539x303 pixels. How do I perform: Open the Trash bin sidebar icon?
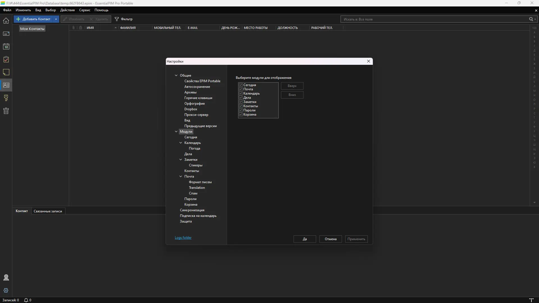6,111
